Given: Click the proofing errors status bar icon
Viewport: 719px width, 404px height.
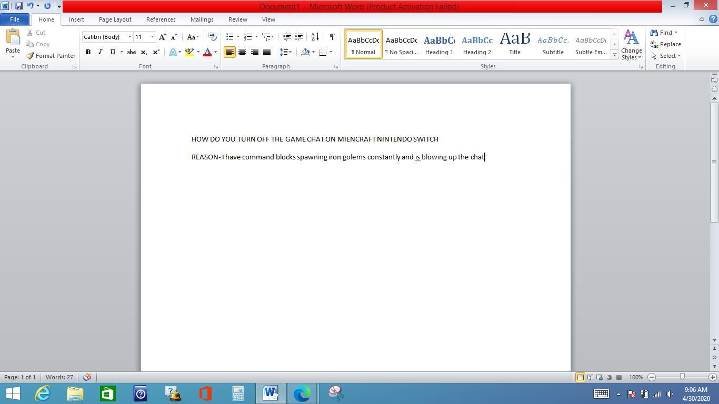Looking at the screenshot, I should click(x=87, y=377).
